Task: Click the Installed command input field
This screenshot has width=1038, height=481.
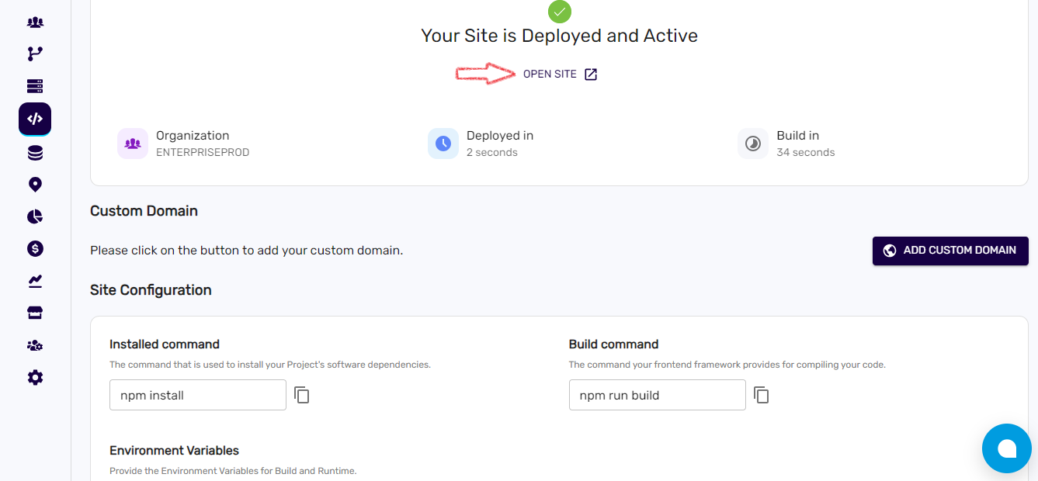Action: point(197,395)
